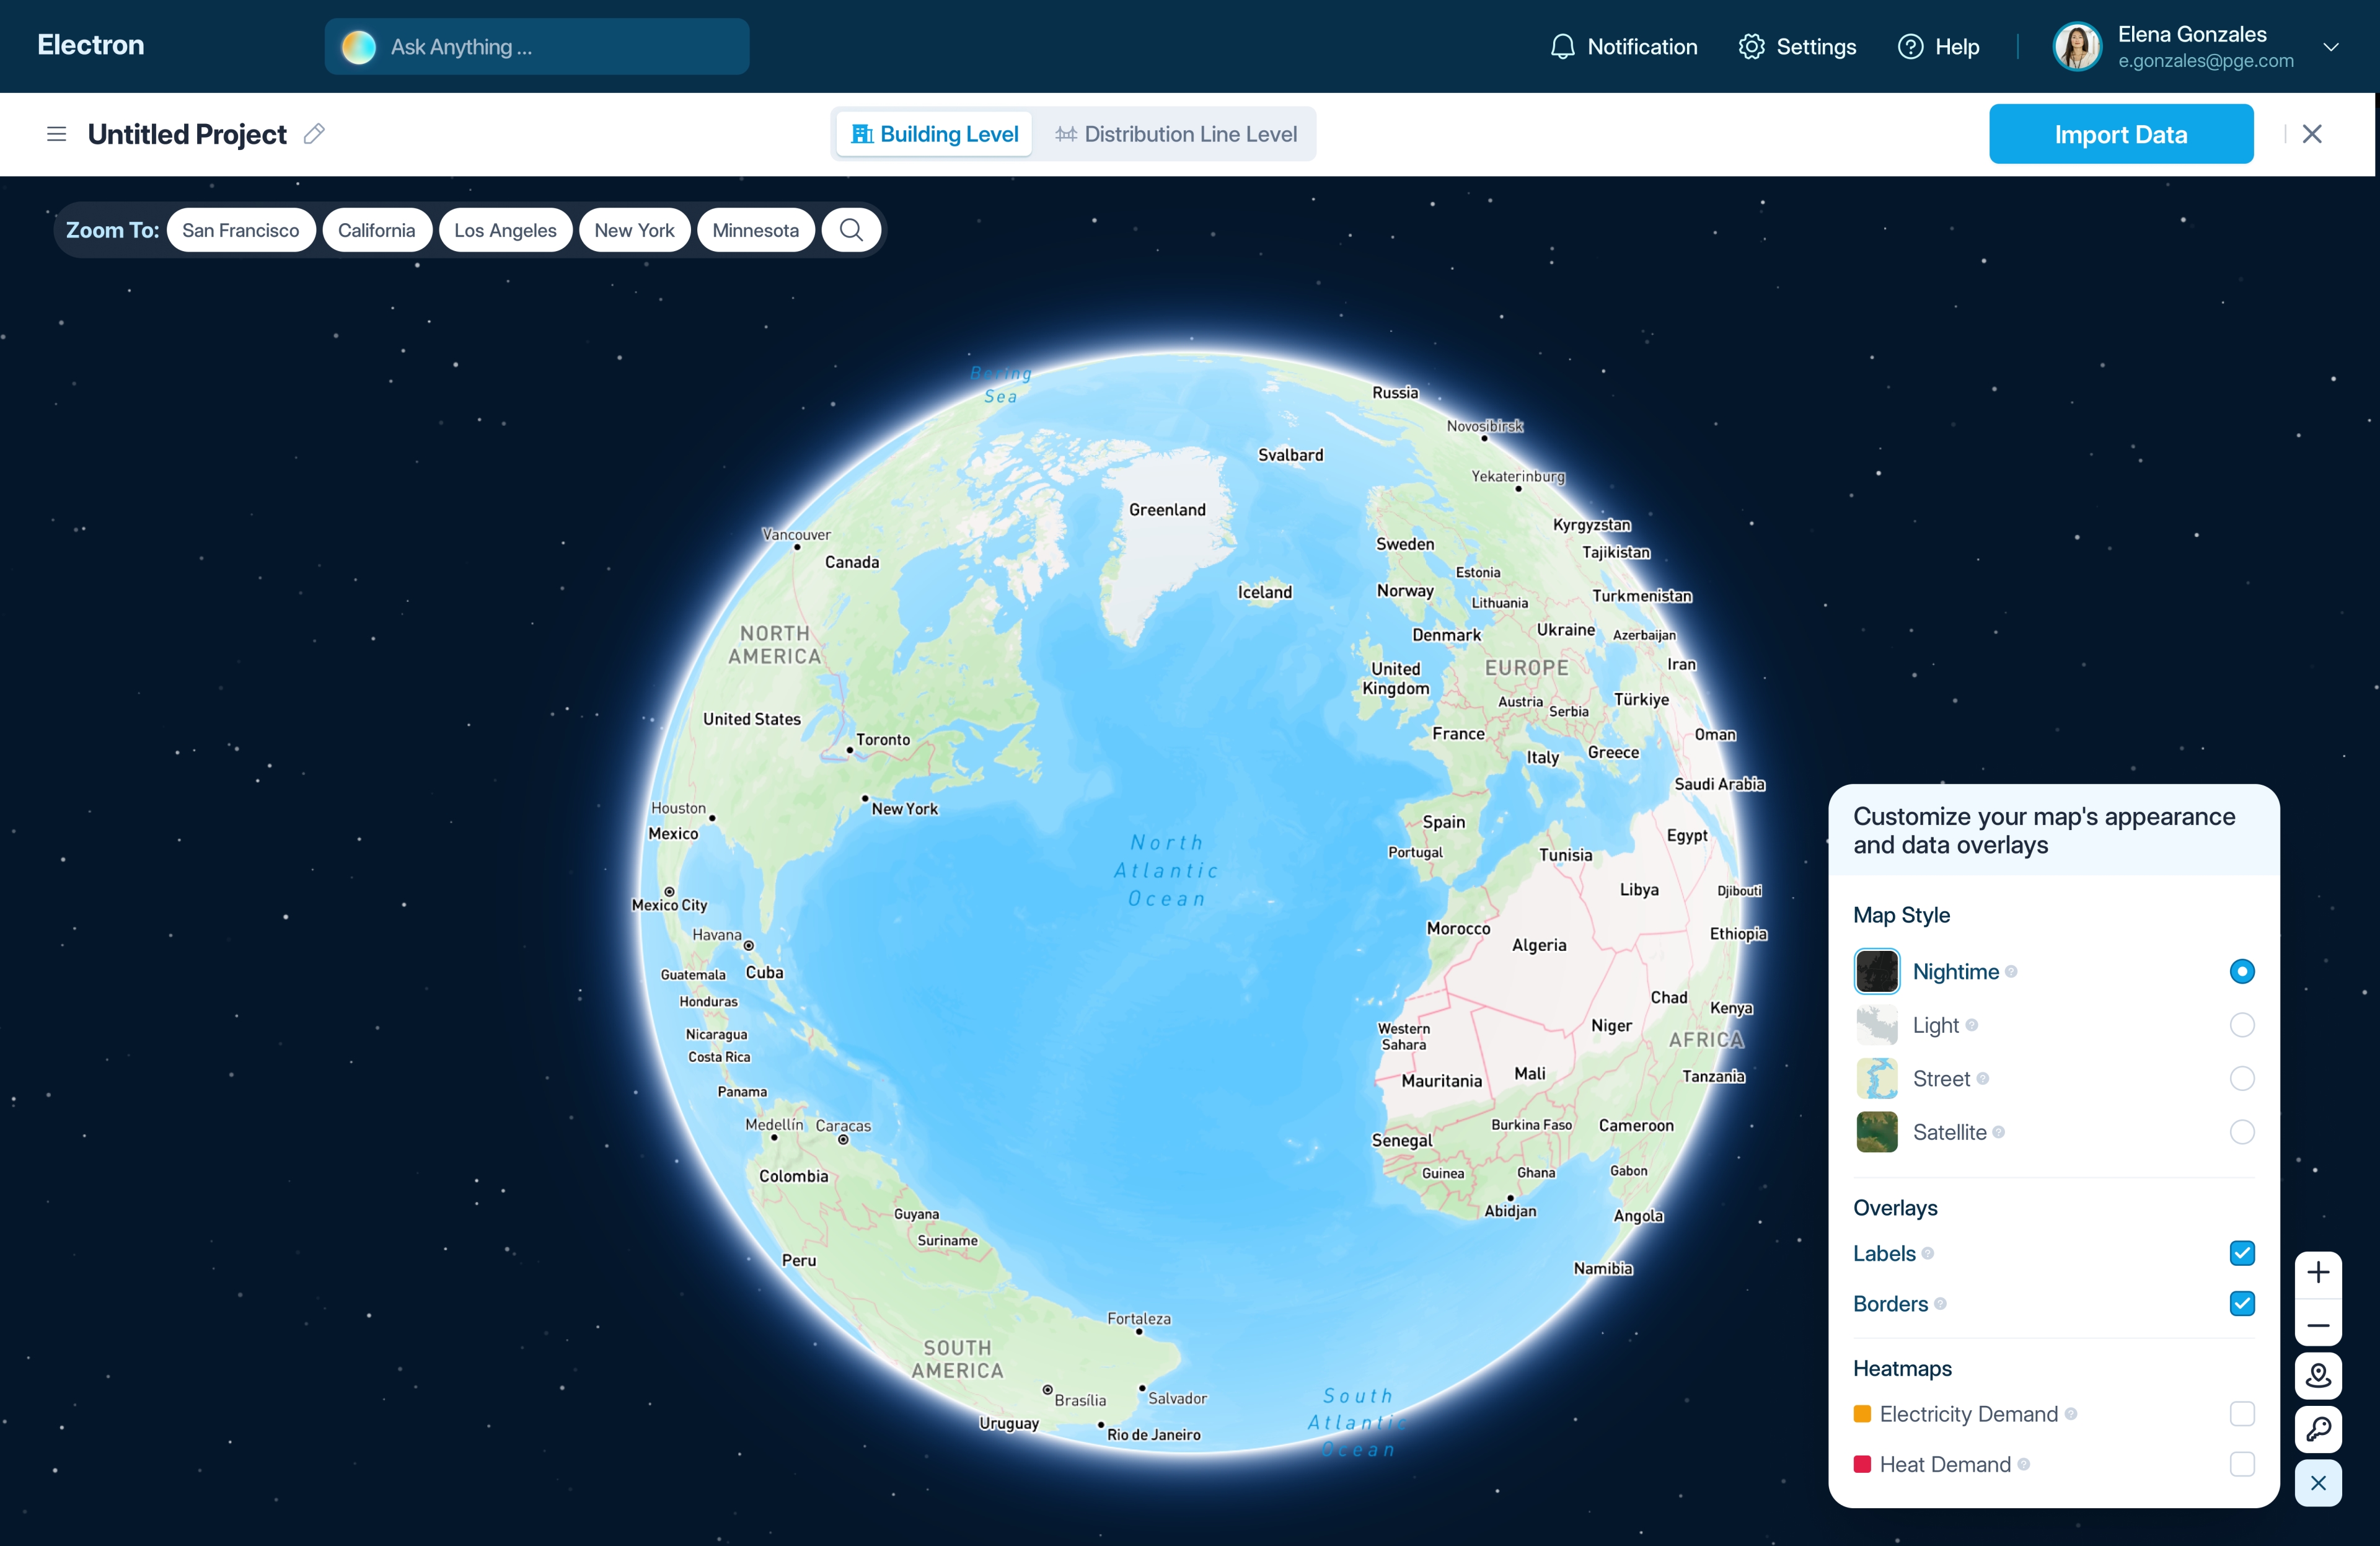
Task: Switch to Distribution Line Level tab
Action: click(x=1176, y=134)
